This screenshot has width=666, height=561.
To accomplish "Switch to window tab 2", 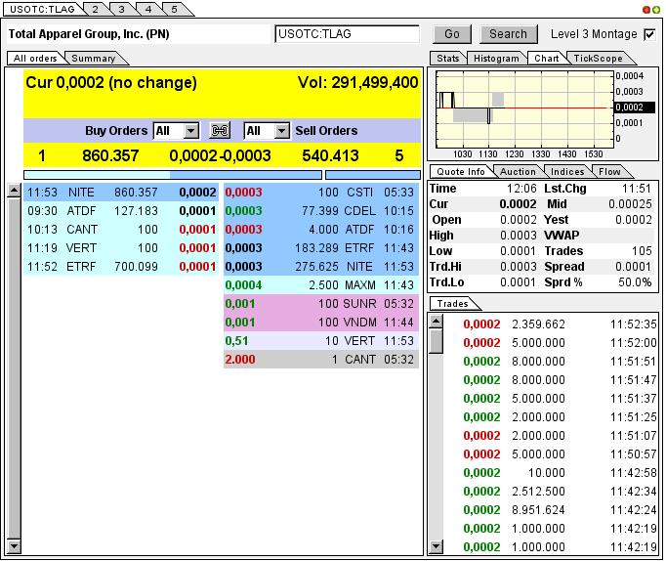I will [x=95, y=9].
